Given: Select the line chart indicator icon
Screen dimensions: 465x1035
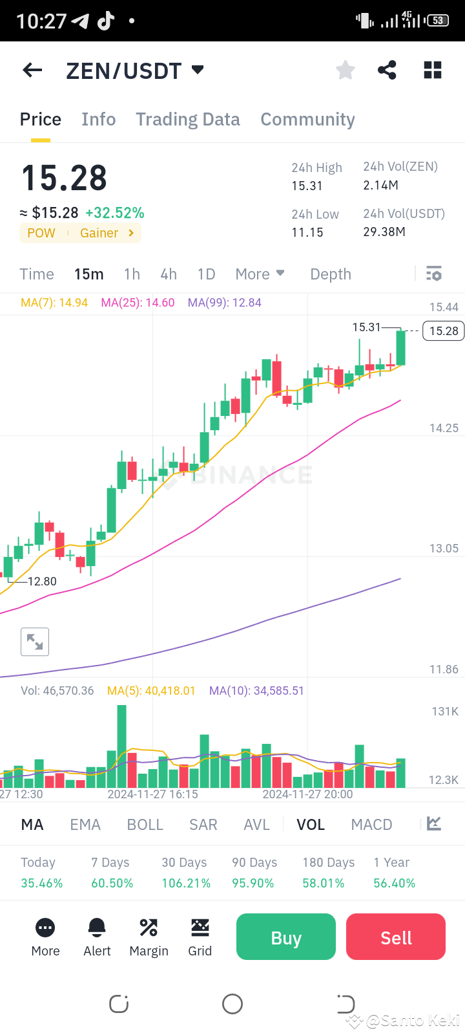Looking at the screenshot, I should tap(433, 824).
